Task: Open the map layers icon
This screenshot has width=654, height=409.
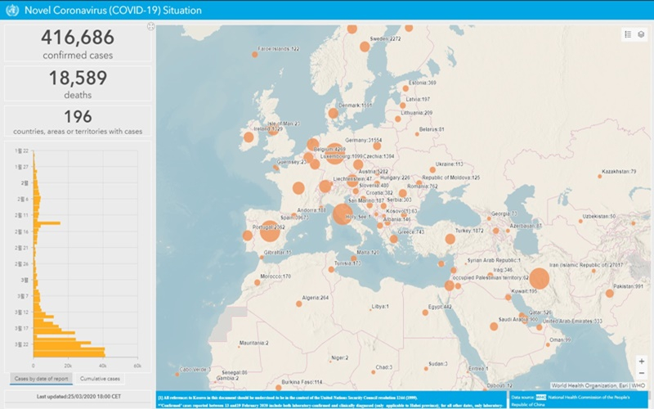Action: click(x=642, y=34)
